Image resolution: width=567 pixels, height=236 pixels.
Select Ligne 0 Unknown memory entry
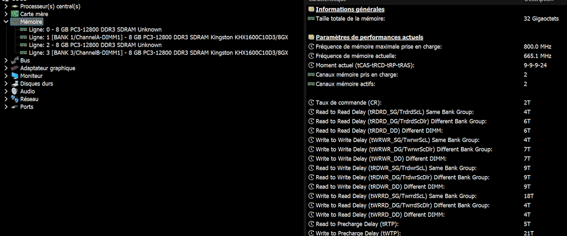(x=95, y=29)
